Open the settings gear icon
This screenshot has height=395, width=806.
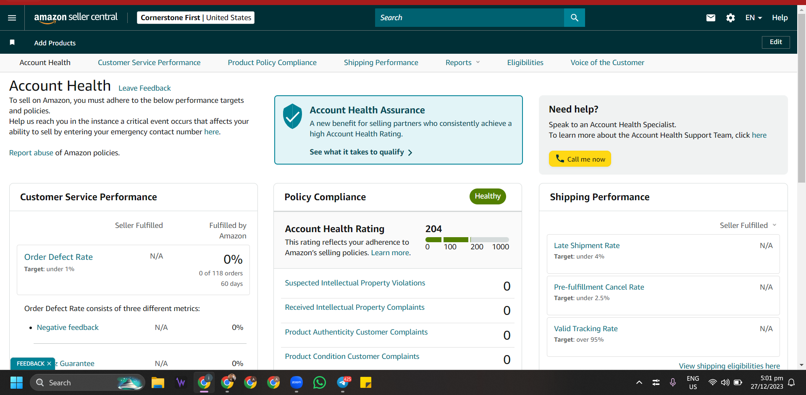pos(730,18)
